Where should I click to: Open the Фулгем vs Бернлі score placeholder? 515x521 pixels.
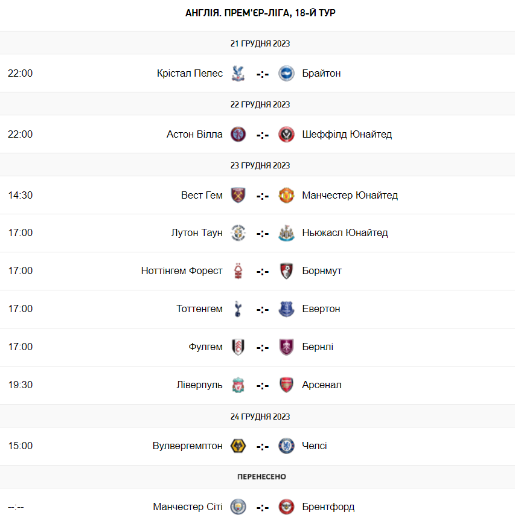coord(262,348)
